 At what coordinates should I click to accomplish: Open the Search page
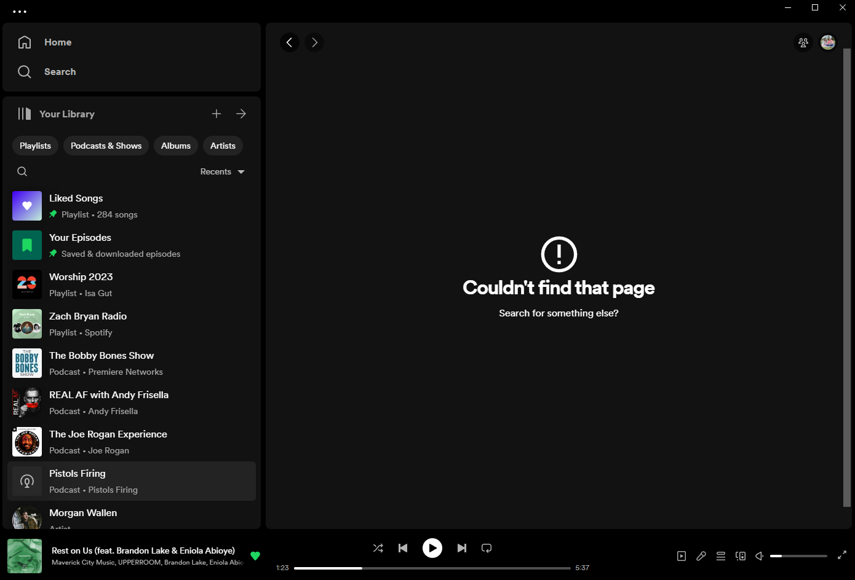[x=60, y=72]
